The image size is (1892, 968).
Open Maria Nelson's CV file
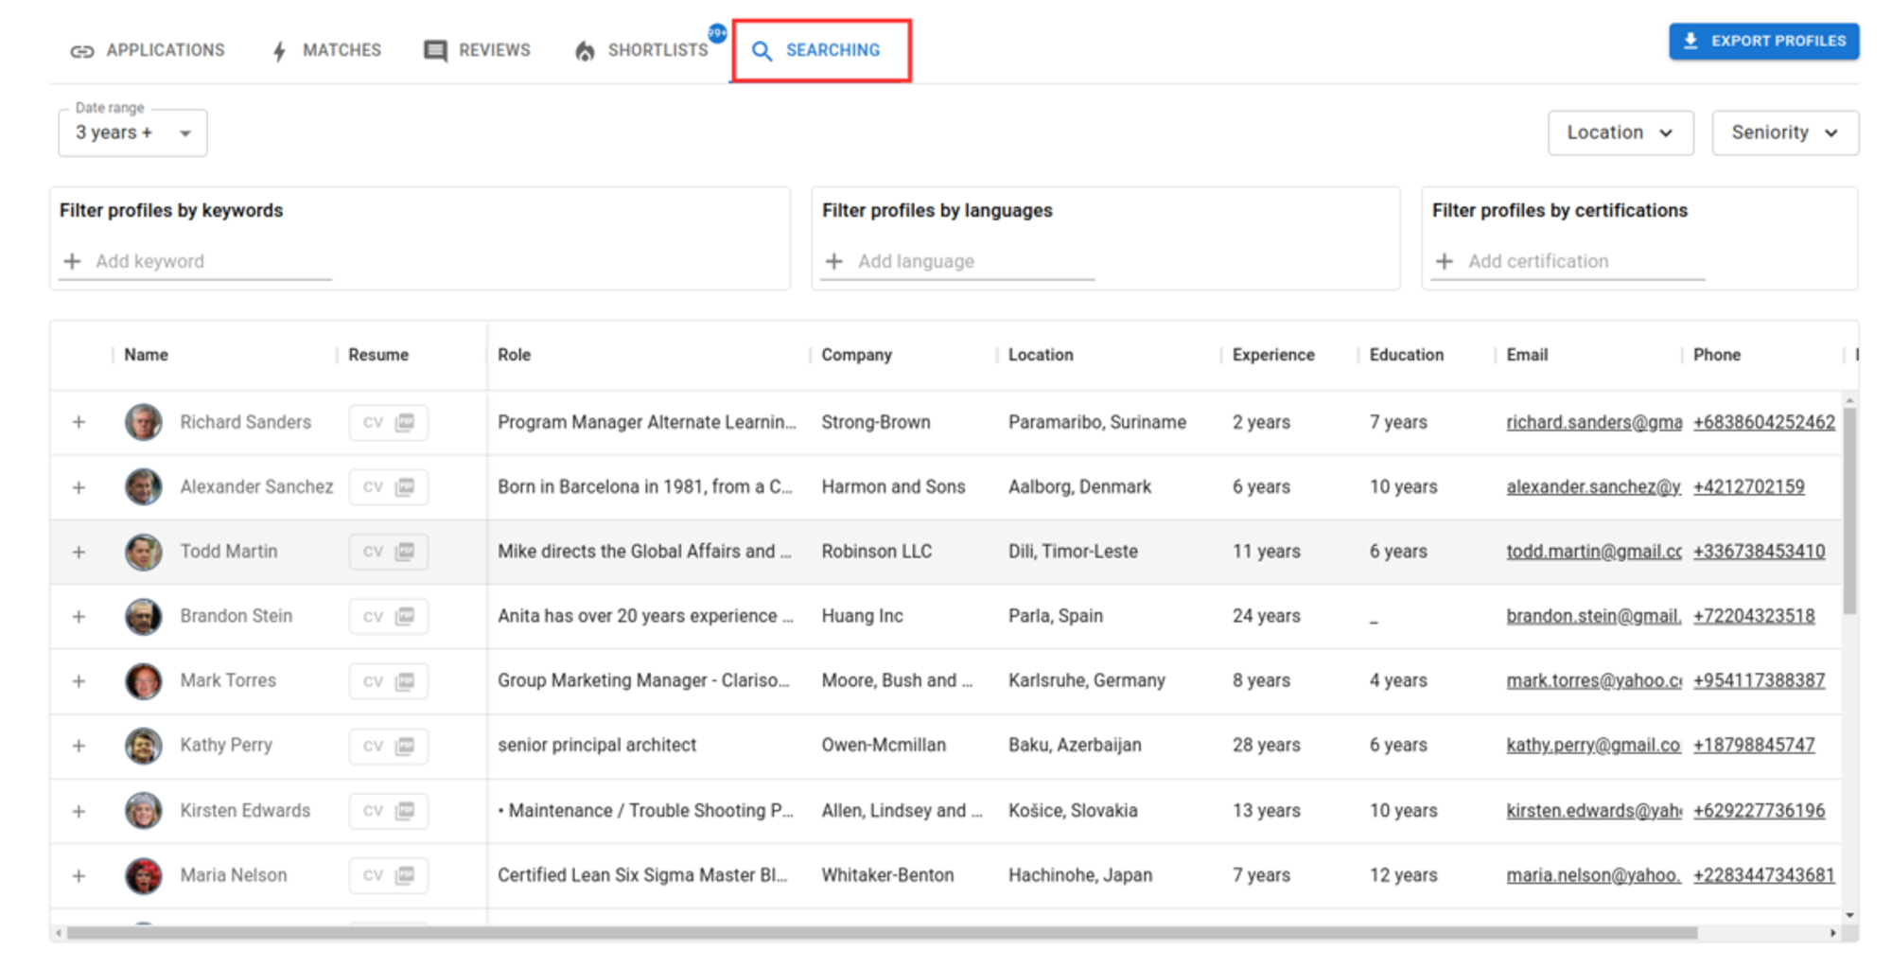pos(388,875)
